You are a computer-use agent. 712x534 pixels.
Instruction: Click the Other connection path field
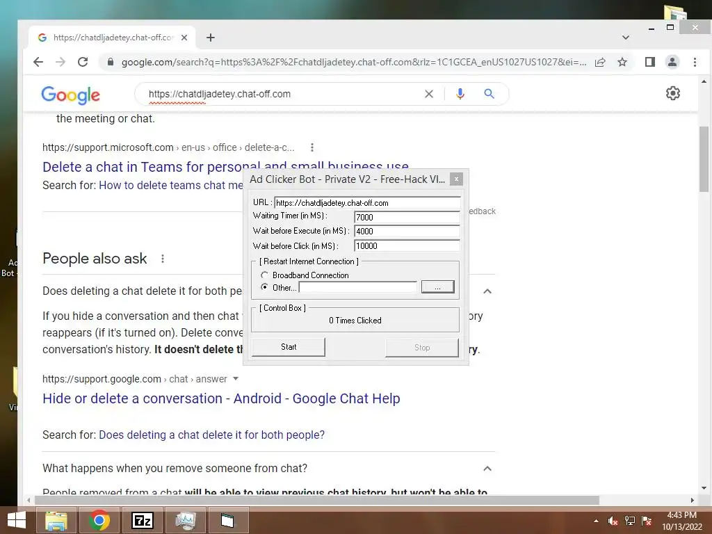click(x=358, y=287)
